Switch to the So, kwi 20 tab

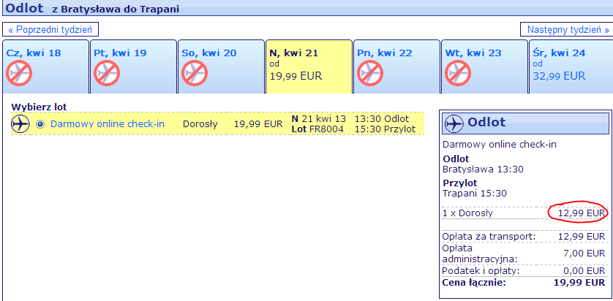[221, 66]
